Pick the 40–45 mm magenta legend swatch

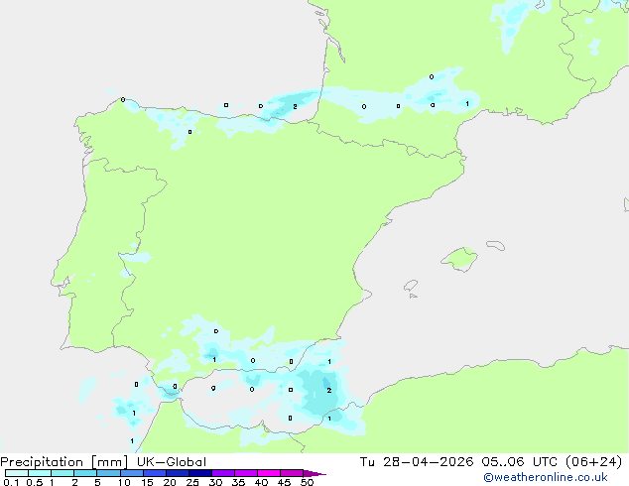pos(269,473)
